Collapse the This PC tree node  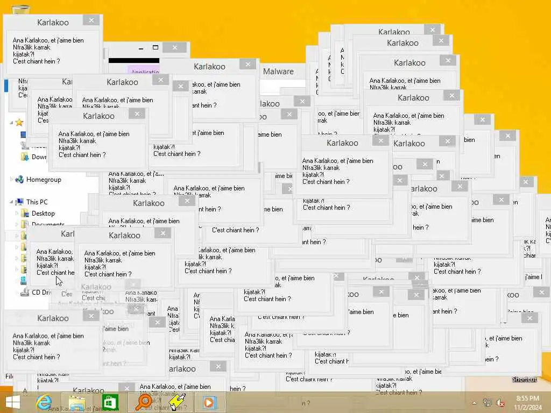point(11,202)
